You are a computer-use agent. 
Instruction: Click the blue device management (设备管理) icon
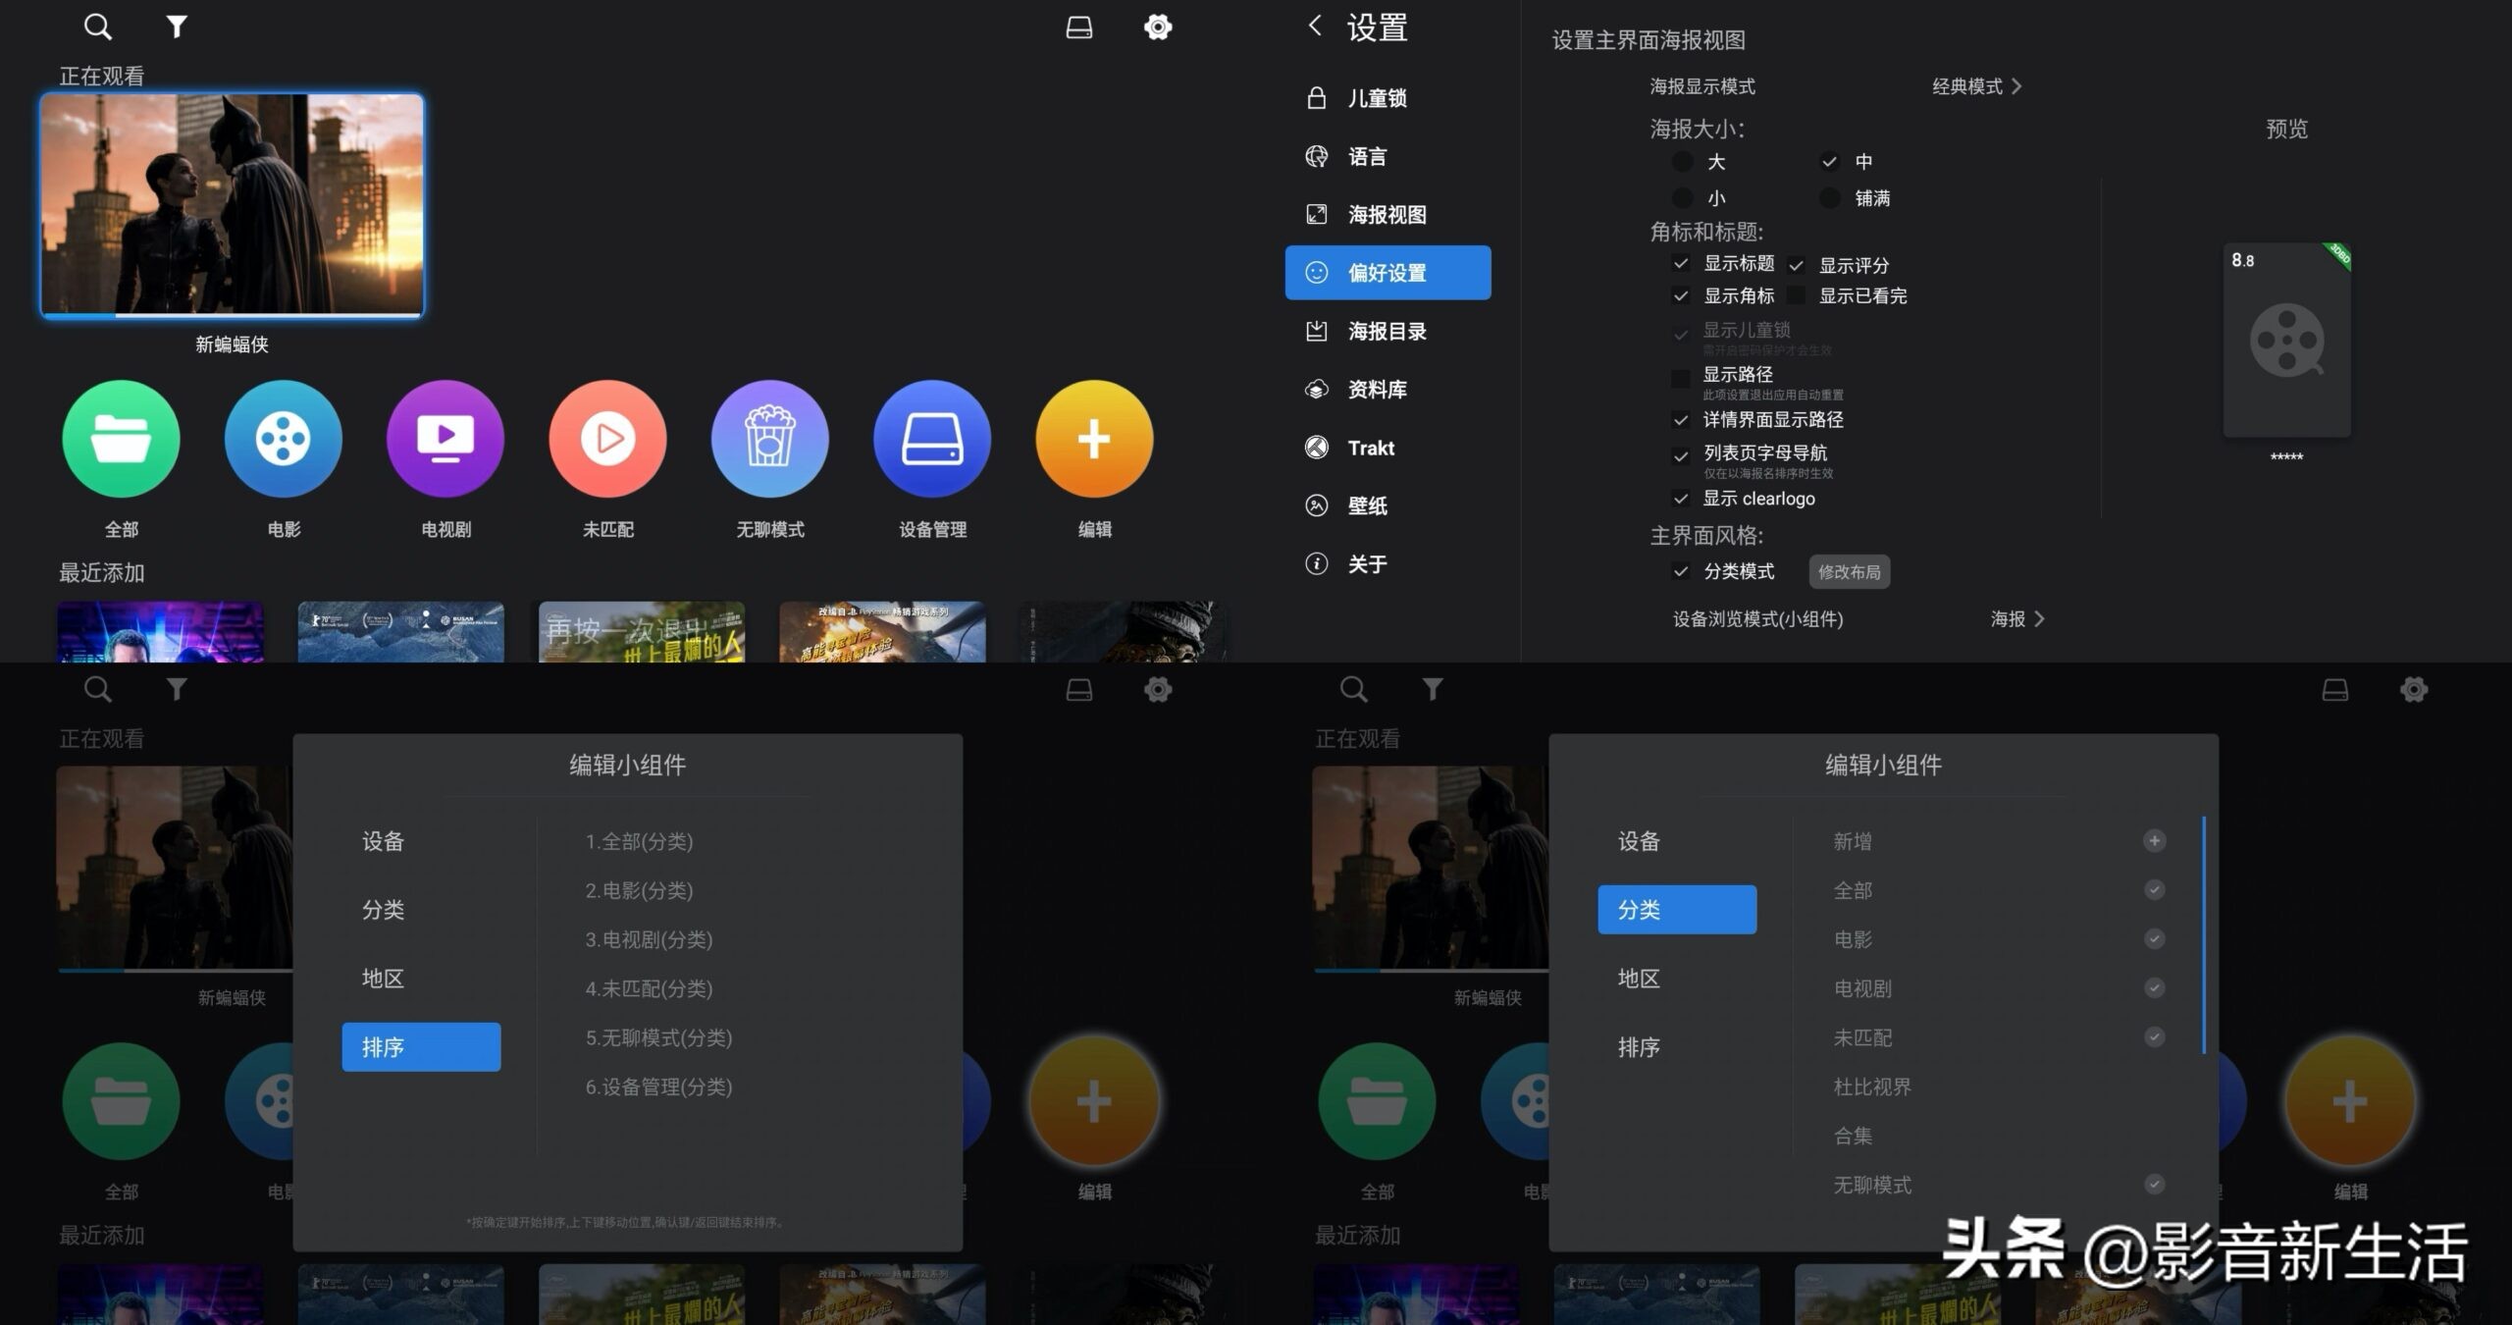pos(932,439)
